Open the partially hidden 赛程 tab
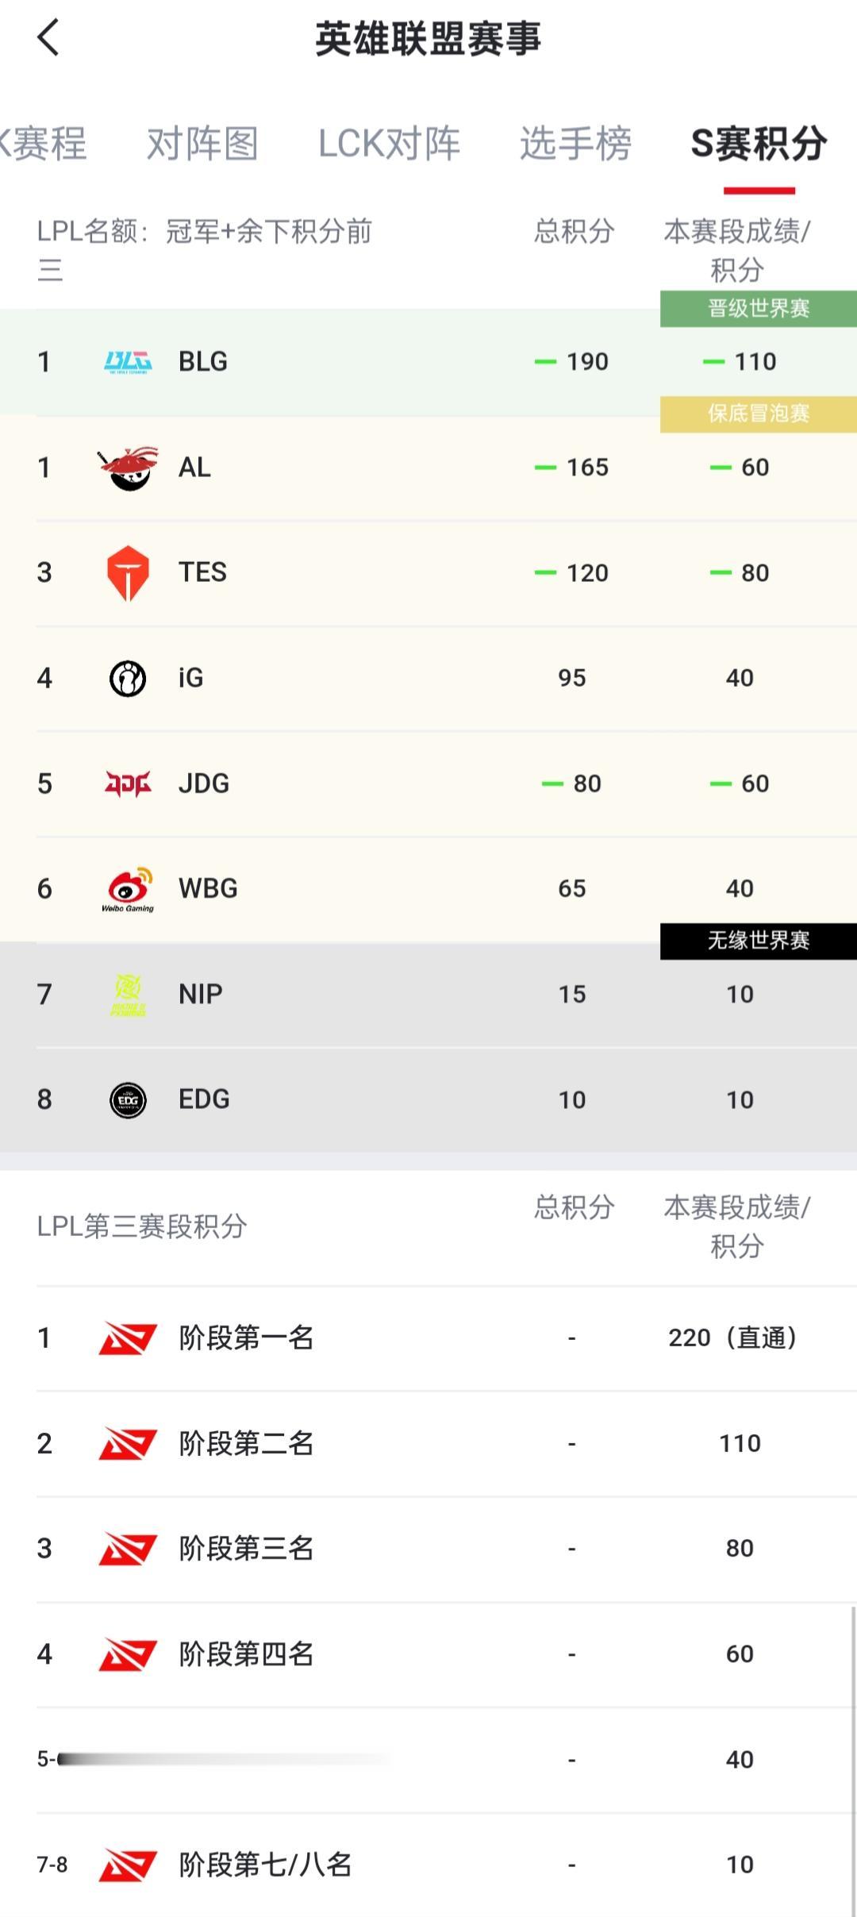This screenshot has width=857, height=1917. point(43,144)
